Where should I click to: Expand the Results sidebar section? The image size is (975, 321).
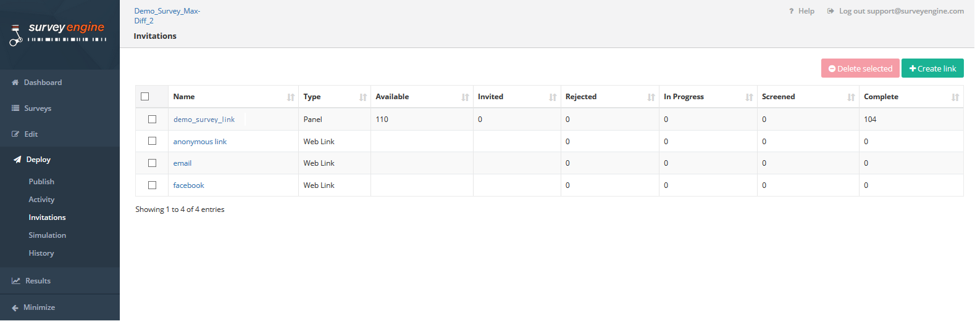(x=38, y=281)
